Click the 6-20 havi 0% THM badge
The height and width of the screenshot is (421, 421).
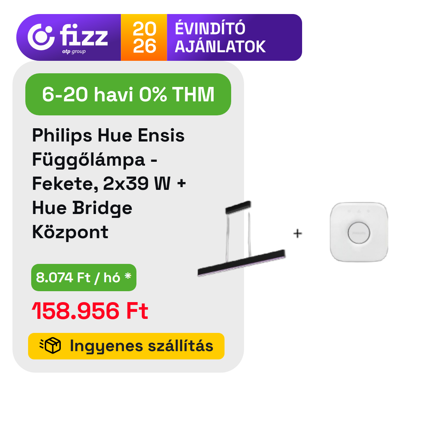tap(128, 94)
